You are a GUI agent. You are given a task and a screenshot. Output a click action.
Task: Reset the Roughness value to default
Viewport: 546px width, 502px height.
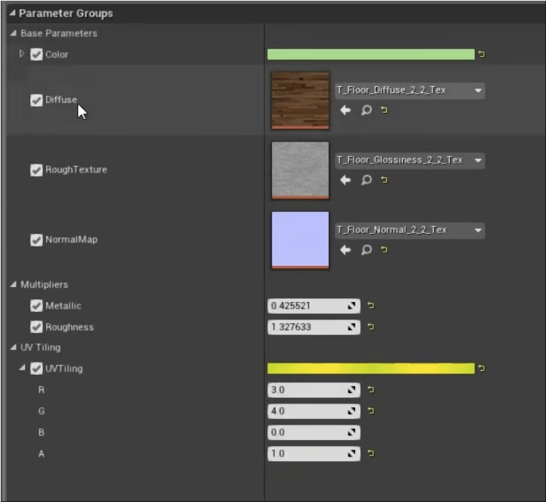[371, 326]
